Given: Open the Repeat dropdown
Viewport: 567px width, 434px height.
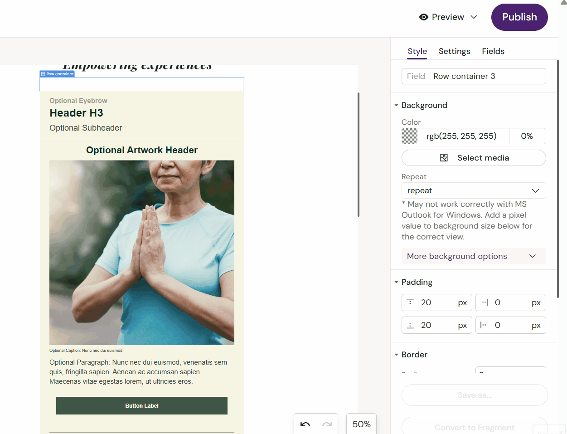Looking at the screenshot, I should [x=473, y=190].
